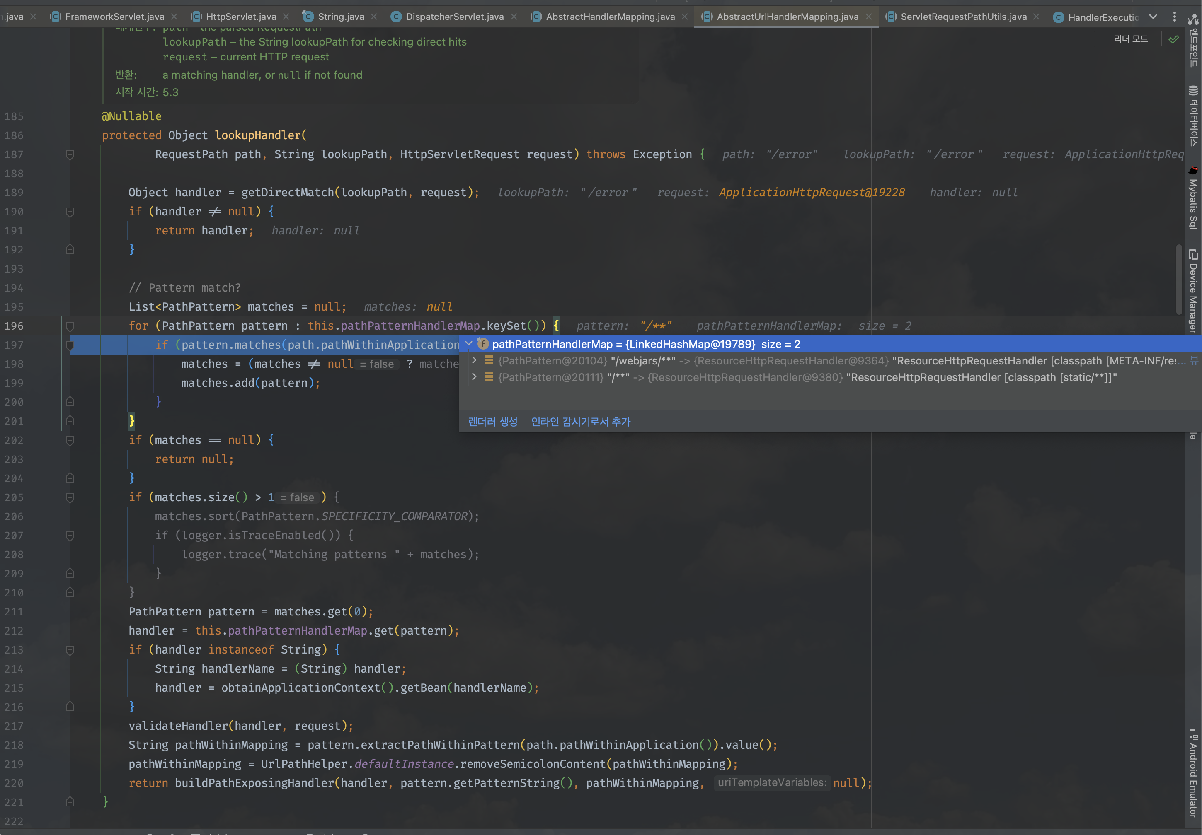
Task: Toggle reader mode via 리더 모드
Action: [1130, 39]
